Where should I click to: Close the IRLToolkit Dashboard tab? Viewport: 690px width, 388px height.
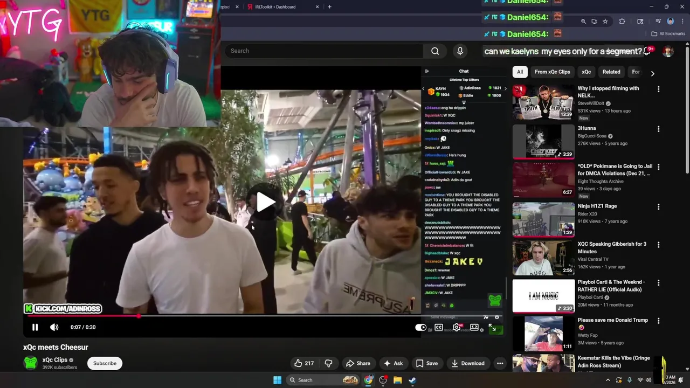(x=318, y=7)
